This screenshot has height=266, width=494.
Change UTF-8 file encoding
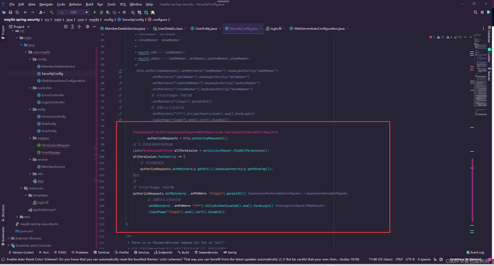pos(410,259)
